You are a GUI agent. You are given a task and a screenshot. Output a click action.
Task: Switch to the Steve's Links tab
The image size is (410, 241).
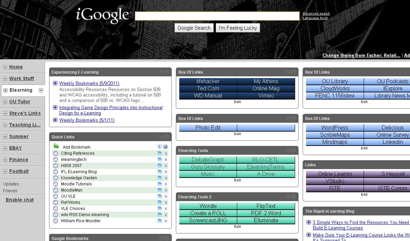(x=25, y=113)
